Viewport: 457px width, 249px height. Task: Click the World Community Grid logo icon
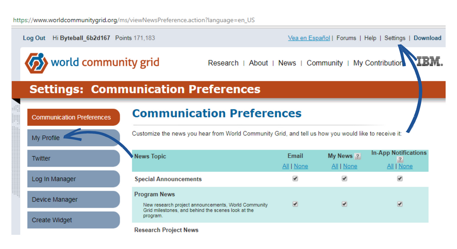[x=37, y=63]
